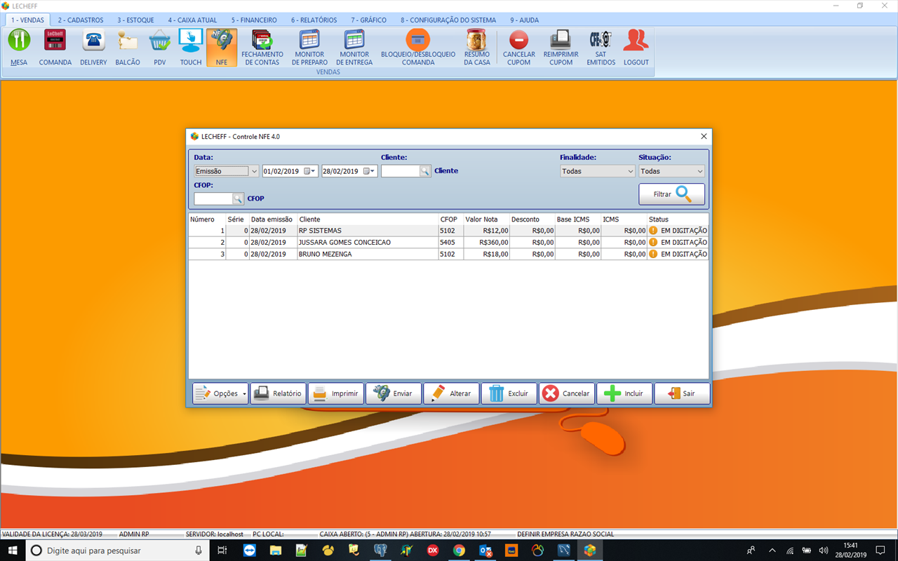Click the Filtrar button
898x561 pixels.
pos(671,194)
